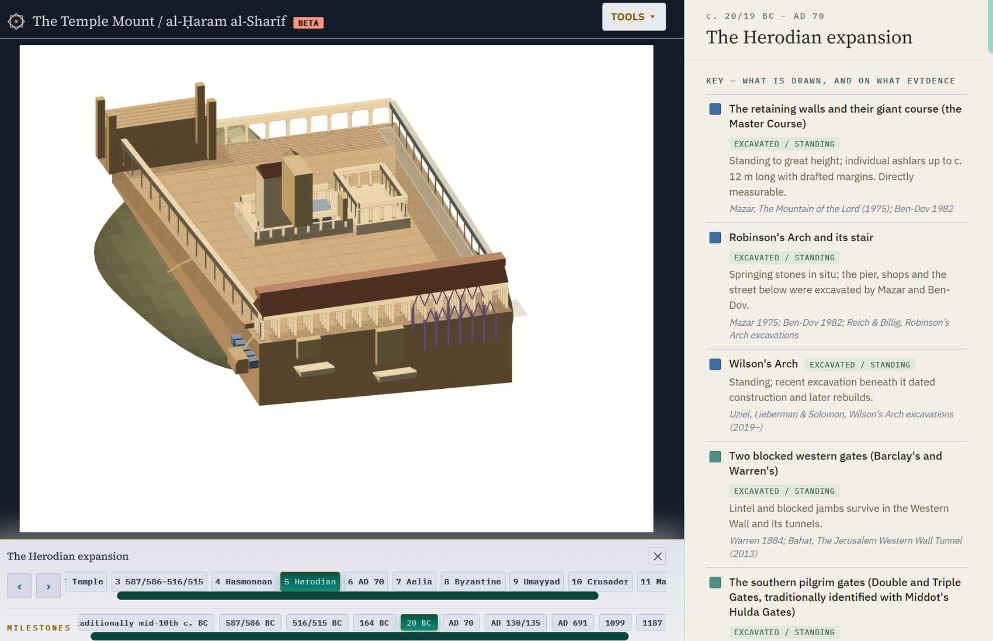Switch to the 8 Byzantine period
Image resolution: width=993 pixels, height=641 pixels.
pyautogui.click(x=473, y=581)
